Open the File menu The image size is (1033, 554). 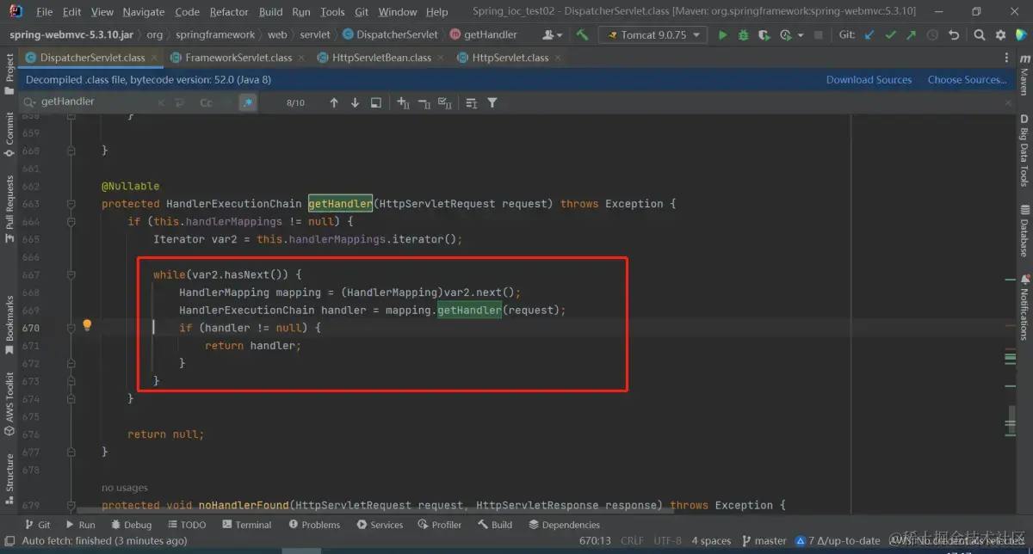[x=45, y=12]
